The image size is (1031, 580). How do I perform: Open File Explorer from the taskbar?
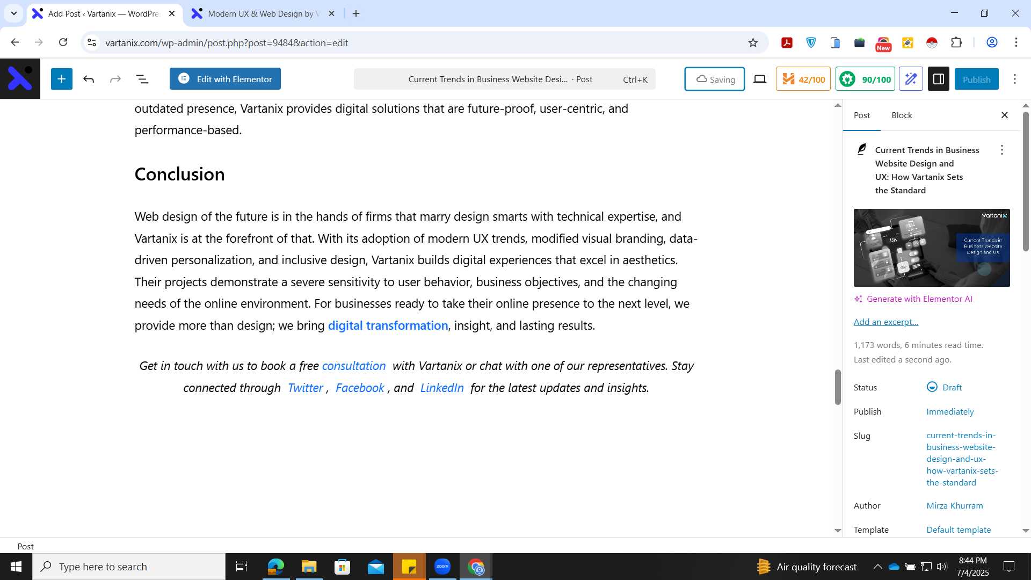click(309, 567)
